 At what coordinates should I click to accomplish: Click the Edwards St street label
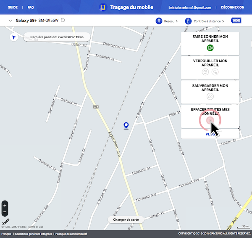click(173, 91)
